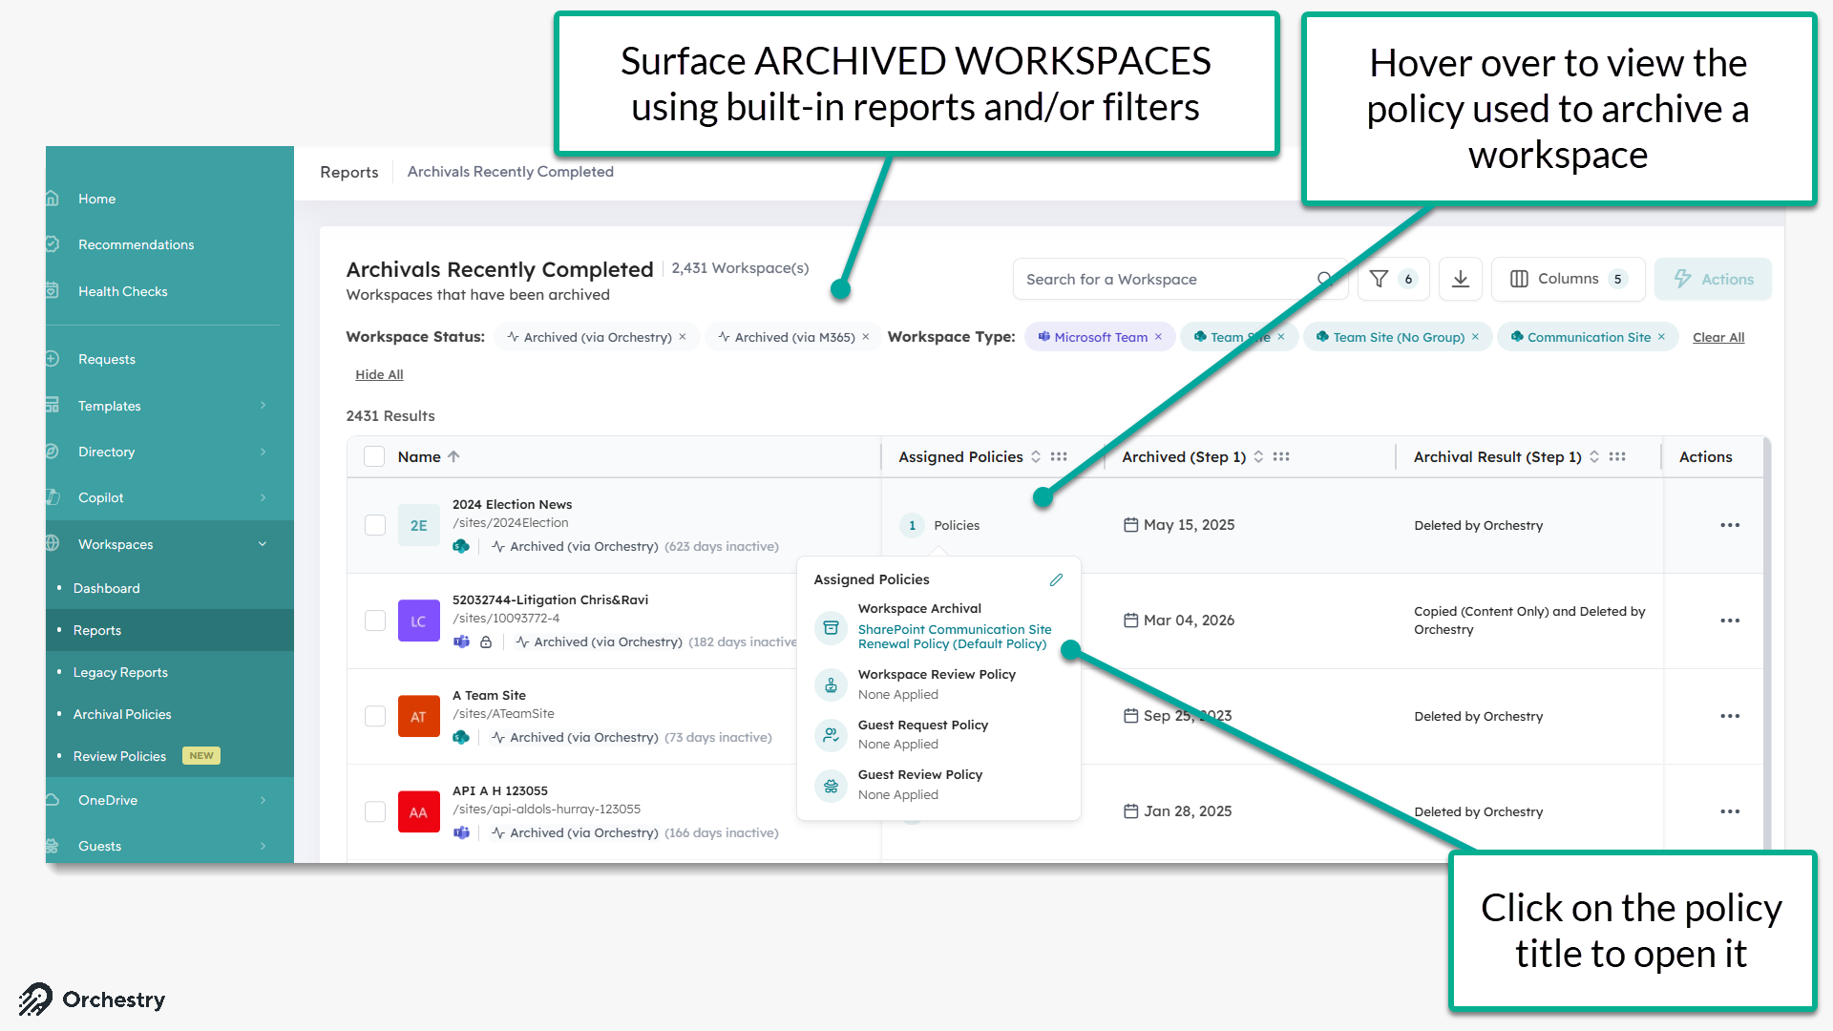Remove the Archived (via M365) filter chip
This screenshot has width=1833, height=1031.
(x=866, y=337)
